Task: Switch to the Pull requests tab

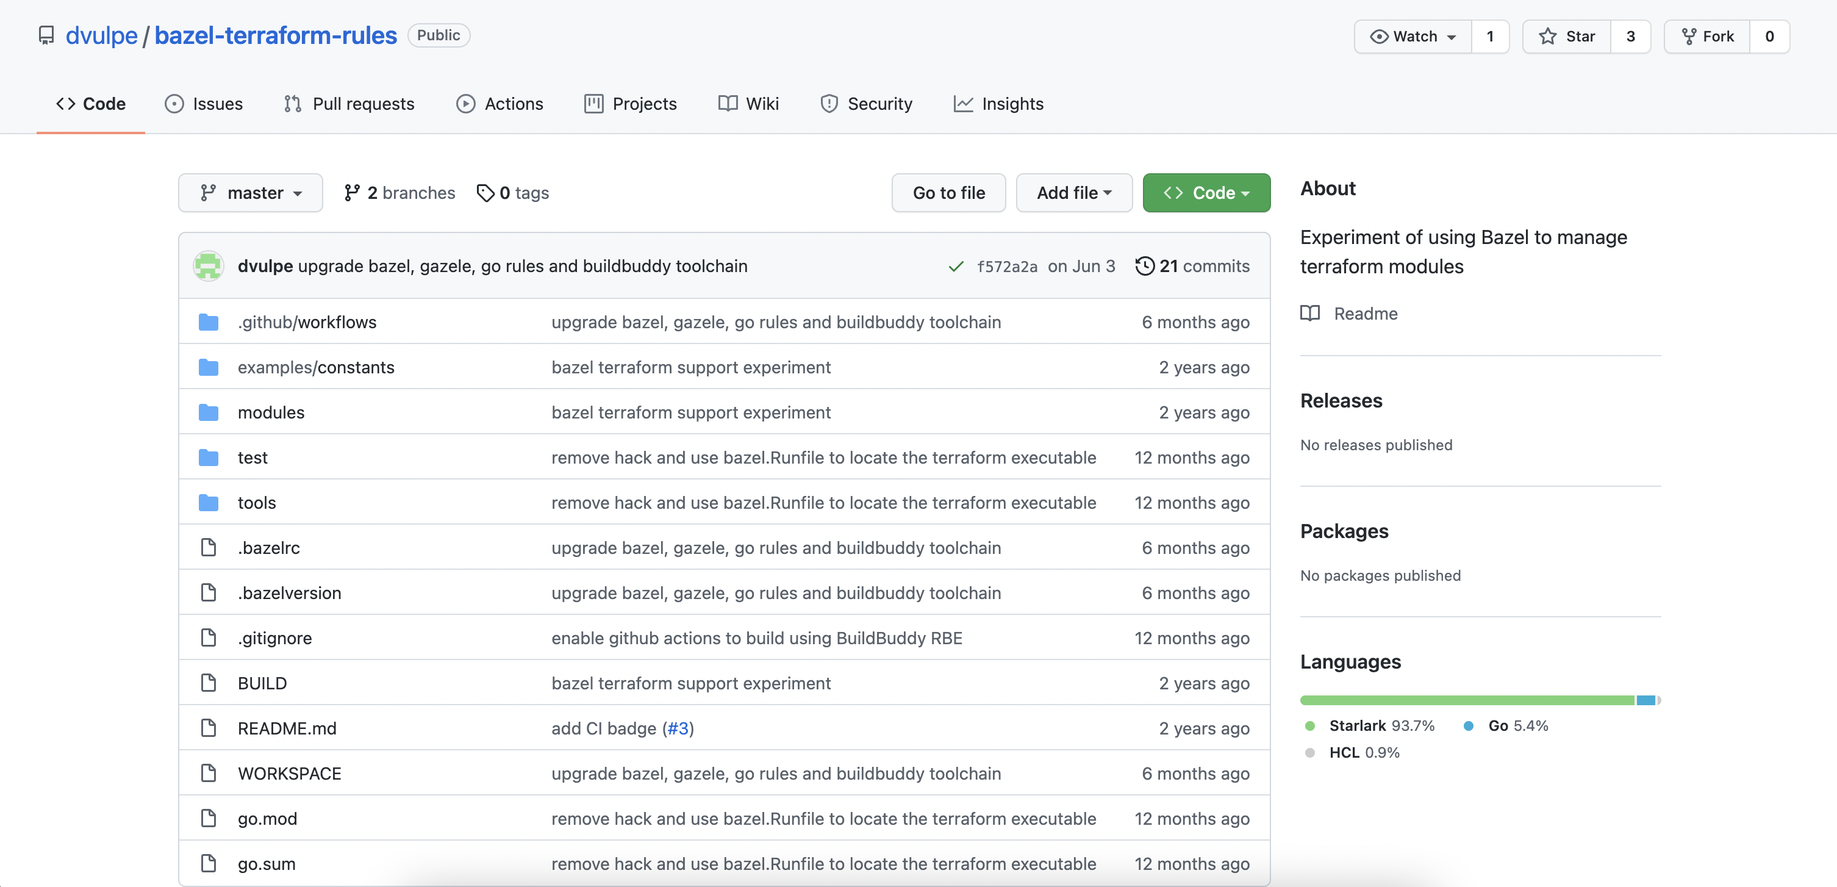Action: coord(349,104)
